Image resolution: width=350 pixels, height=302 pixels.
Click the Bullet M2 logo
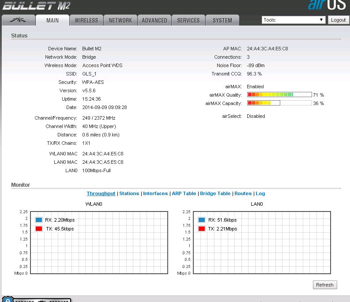coord(36,6)
